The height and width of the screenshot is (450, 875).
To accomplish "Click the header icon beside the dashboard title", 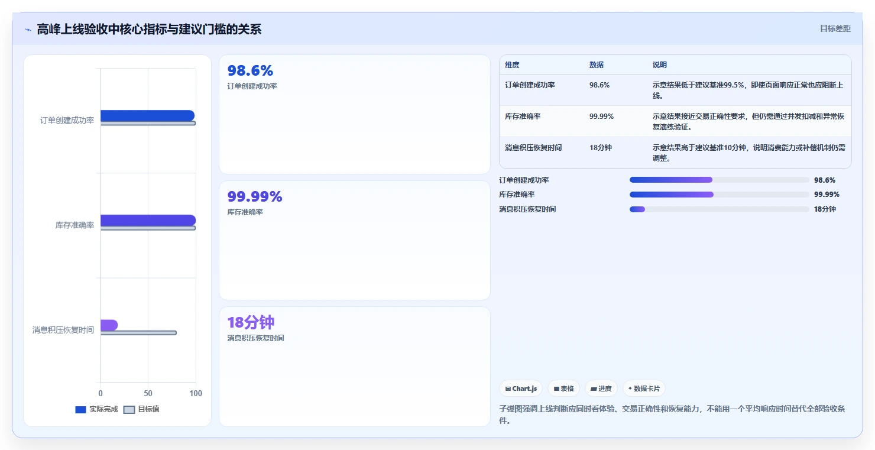I will pyautogui.click(x=28, y=30).
